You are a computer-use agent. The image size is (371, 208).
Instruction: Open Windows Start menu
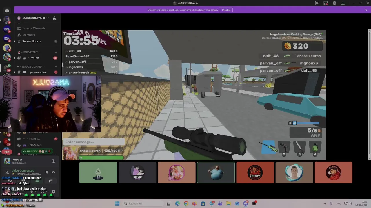pos(117,203)
